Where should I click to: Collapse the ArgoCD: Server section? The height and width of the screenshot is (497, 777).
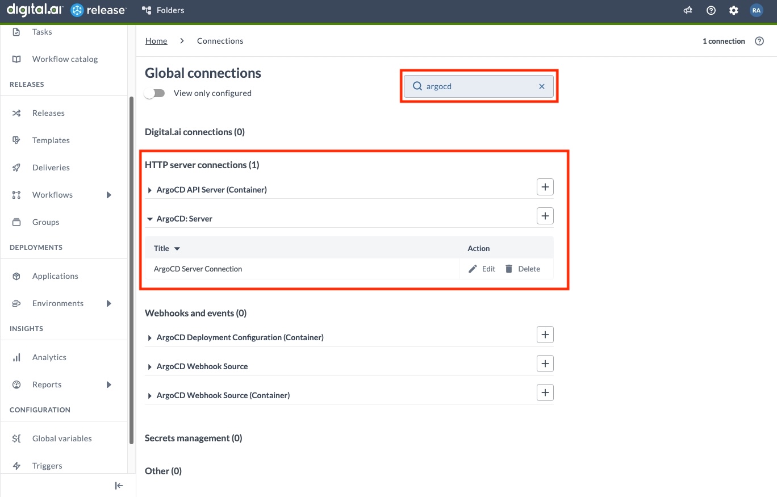[149, 219]
